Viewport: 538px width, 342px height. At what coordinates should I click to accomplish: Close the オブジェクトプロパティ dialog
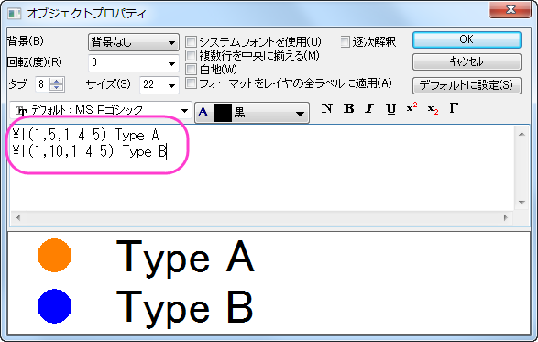click(511, 9)
